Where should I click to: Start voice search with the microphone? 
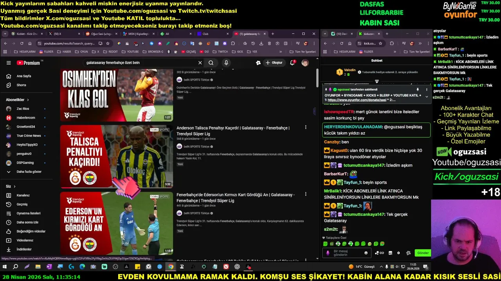tap(226, 63)
